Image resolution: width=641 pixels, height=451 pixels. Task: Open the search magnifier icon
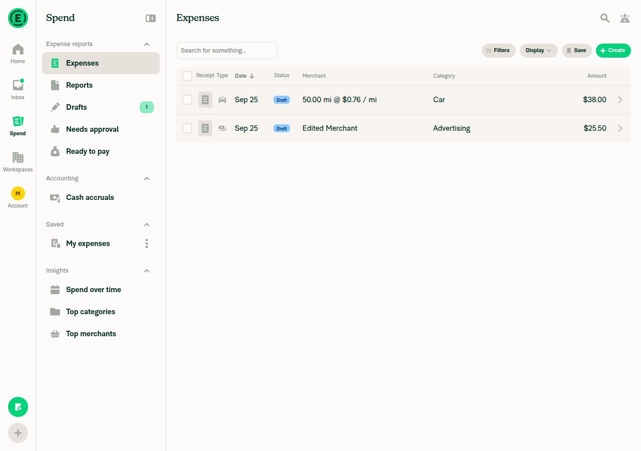[x=605, y=18]
